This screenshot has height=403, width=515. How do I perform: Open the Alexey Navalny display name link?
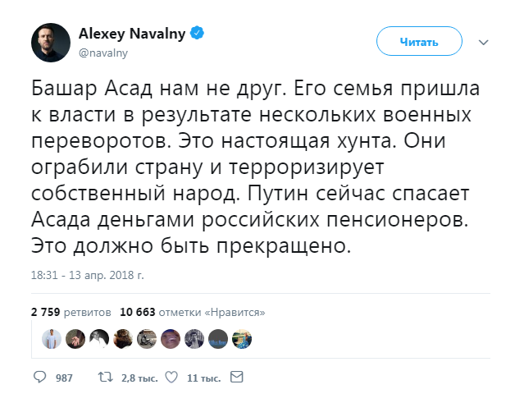point(133,34)
